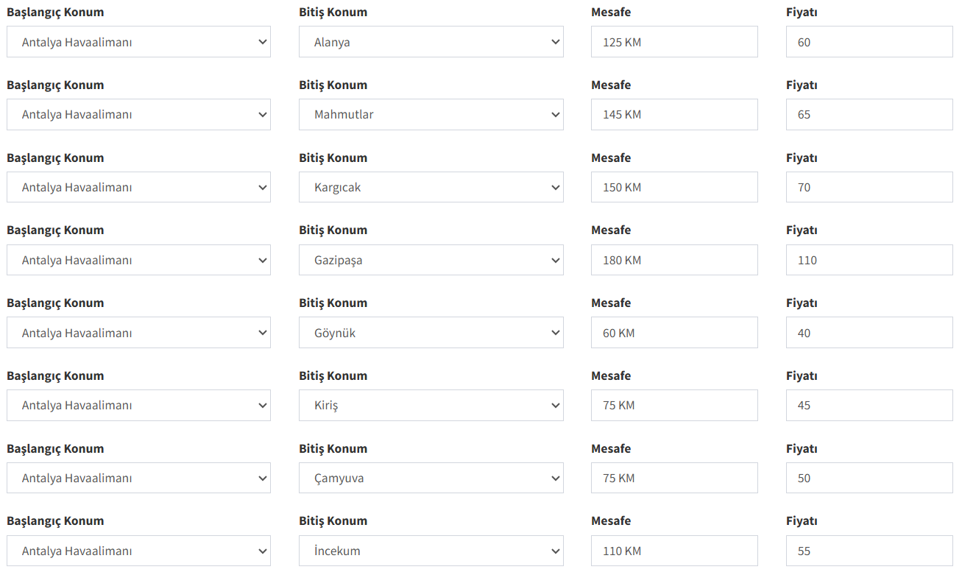Screen dimensions: 962x575
Task: Focus the price field showing 55
Action: click(869, 551)
